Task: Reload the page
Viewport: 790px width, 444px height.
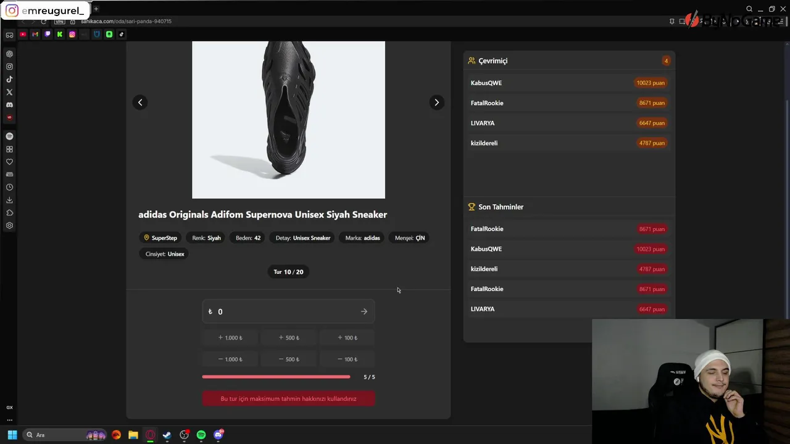Action: (44, 22)
